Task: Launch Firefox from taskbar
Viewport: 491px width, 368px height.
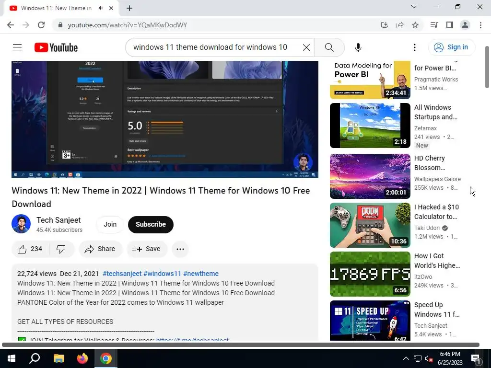Action: coord(82,358)
